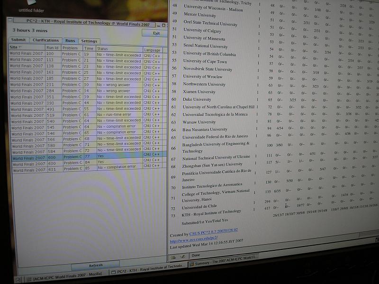
Task: Select run 546 compilation error row
Action: 89,133
